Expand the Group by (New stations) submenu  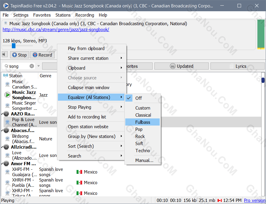click(x=92, y=136)
